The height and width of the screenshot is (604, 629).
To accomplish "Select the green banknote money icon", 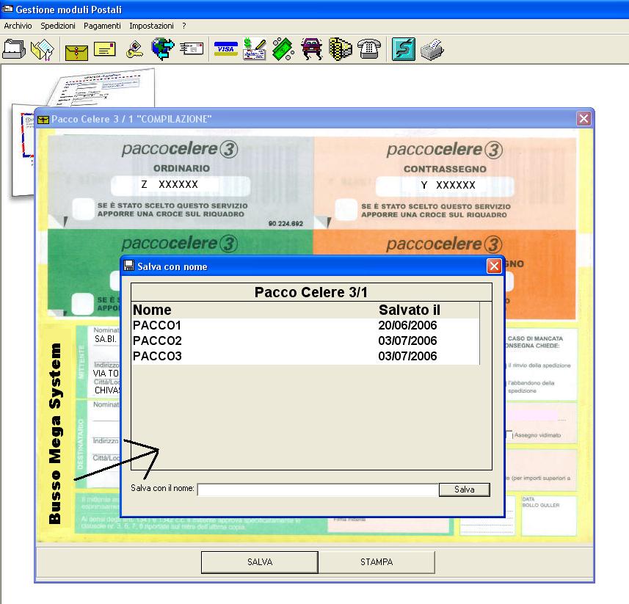I will [283, 49].
